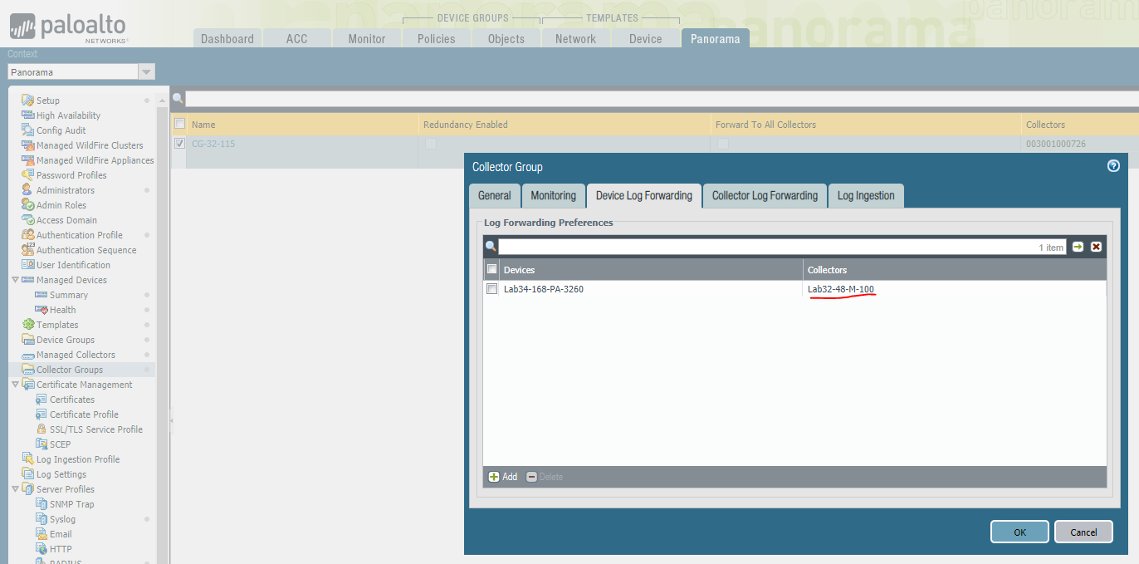Open the Objects tab
Screen dimensions: 1139x564
click(506, 38)
